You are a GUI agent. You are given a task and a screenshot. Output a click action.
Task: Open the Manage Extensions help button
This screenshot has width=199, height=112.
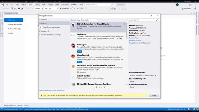coord(151,16)
